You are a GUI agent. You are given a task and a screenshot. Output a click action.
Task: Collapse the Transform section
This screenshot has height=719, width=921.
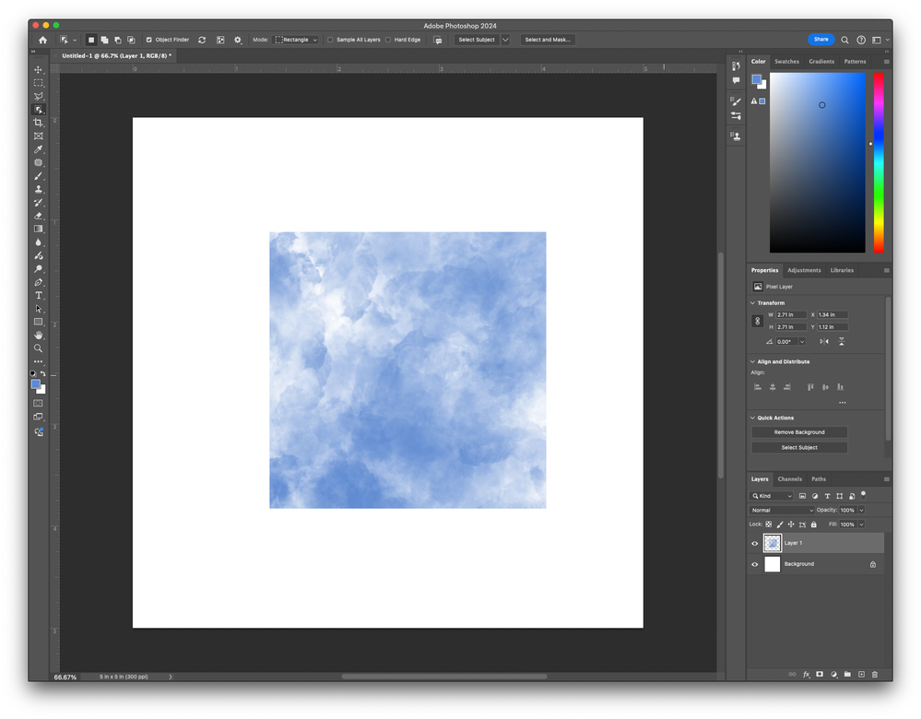(752, 303)
